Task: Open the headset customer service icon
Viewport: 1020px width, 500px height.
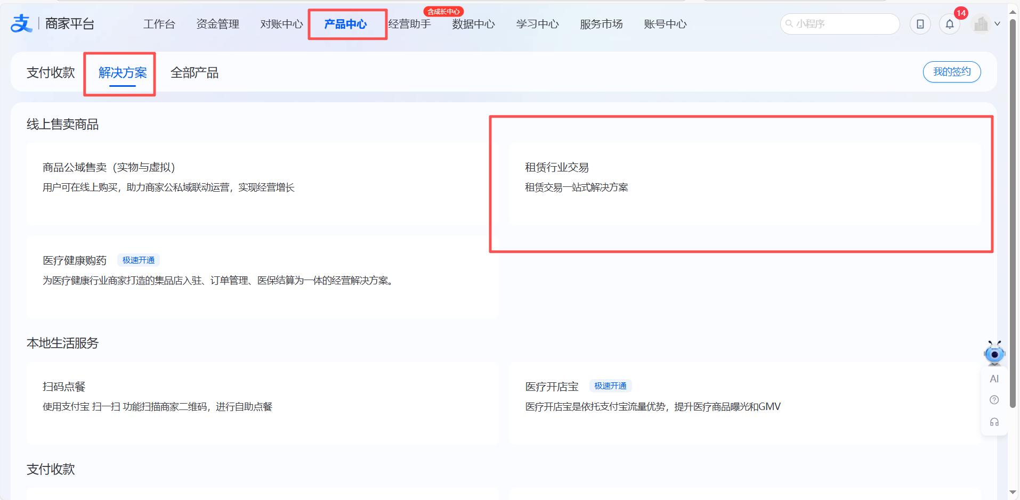Action: click(x=994, y=422)
